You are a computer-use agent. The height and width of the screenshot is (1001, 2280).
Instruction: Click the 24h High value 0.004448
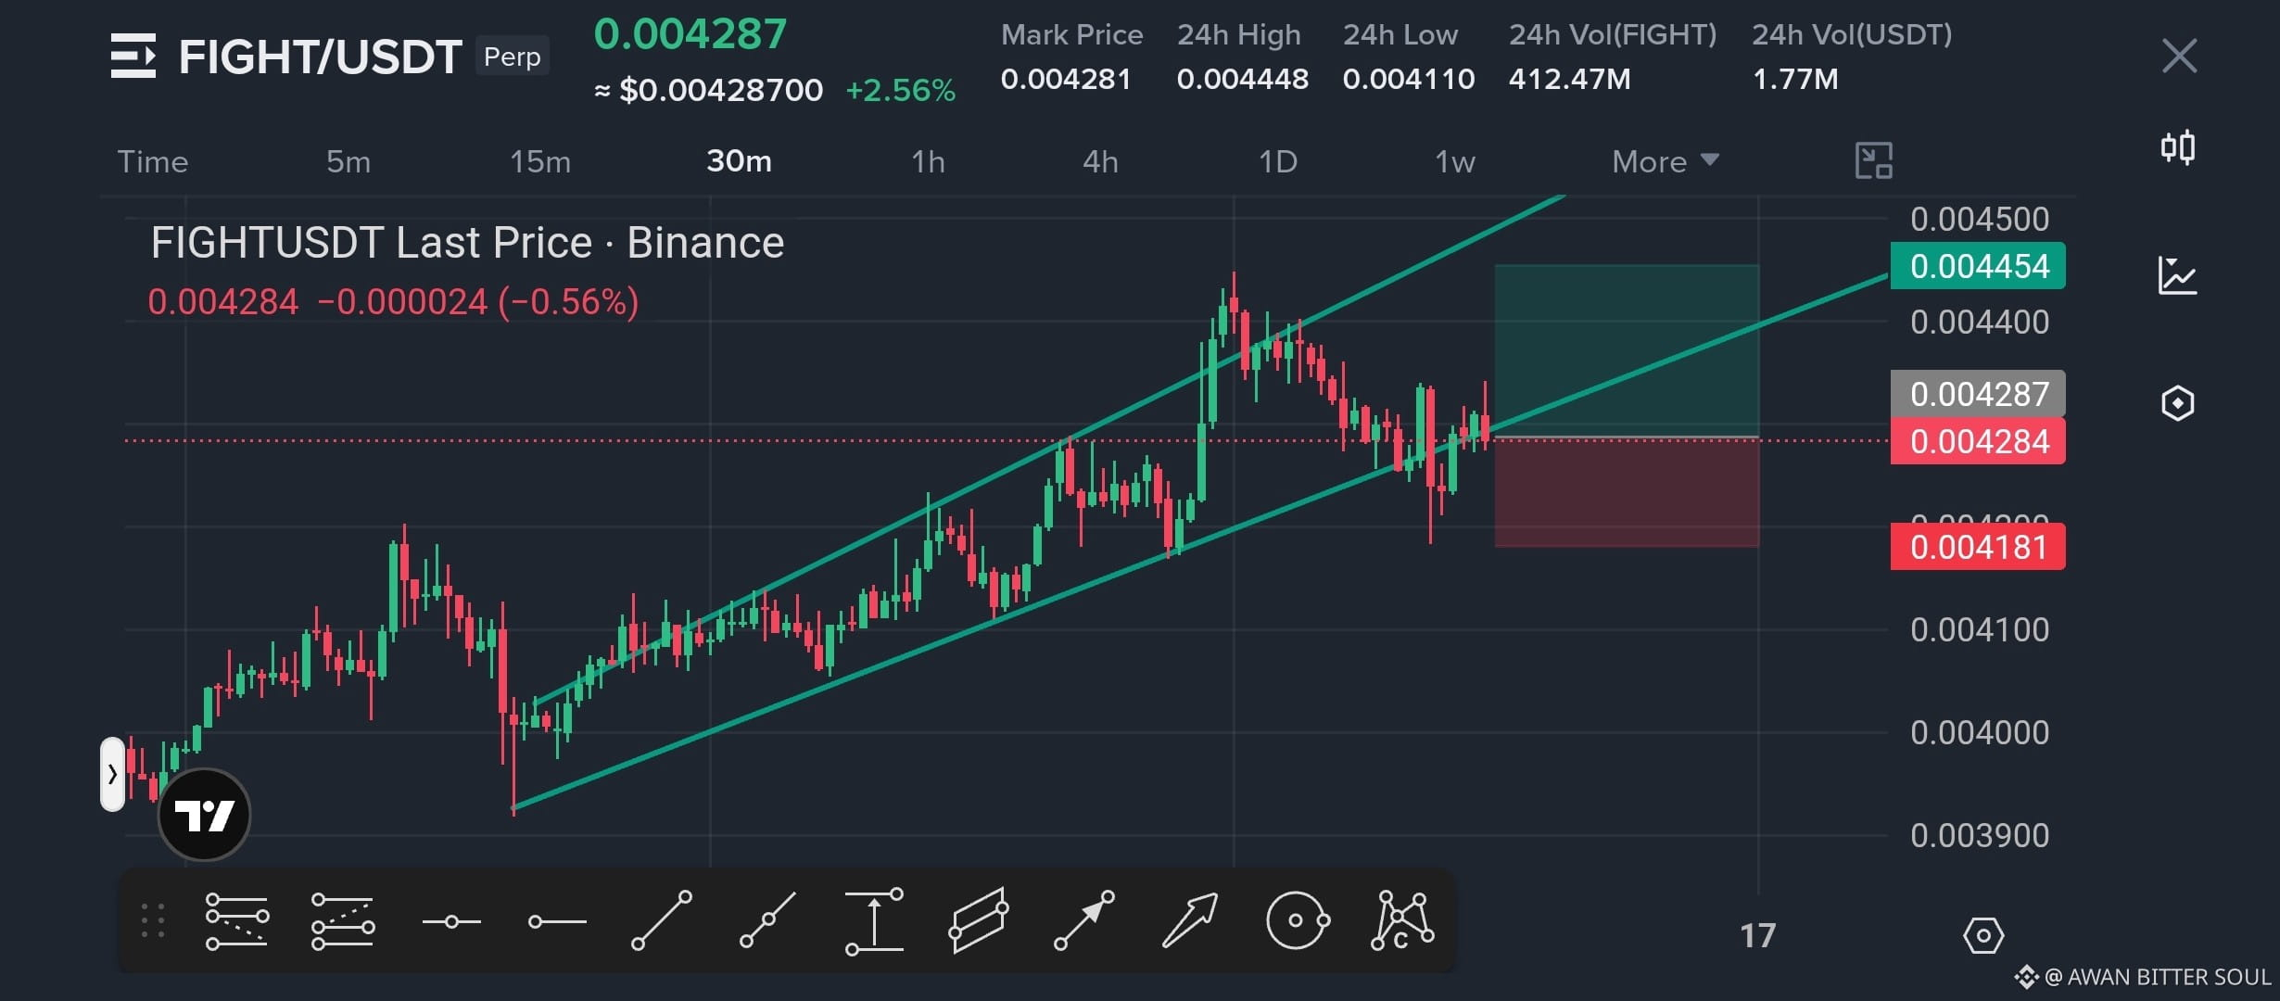point(1242,79)
